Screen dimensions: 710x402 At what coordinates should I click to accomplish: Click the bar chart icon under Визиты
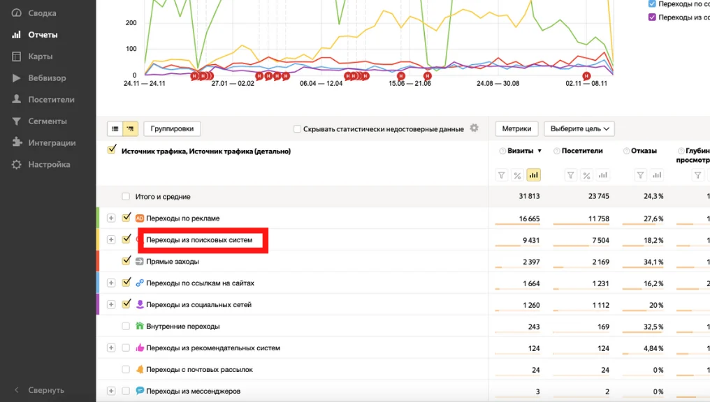(x=534, y=175)
